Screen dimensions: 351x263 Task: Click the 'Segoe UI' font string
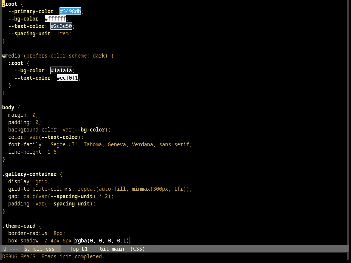coord(63,144)
